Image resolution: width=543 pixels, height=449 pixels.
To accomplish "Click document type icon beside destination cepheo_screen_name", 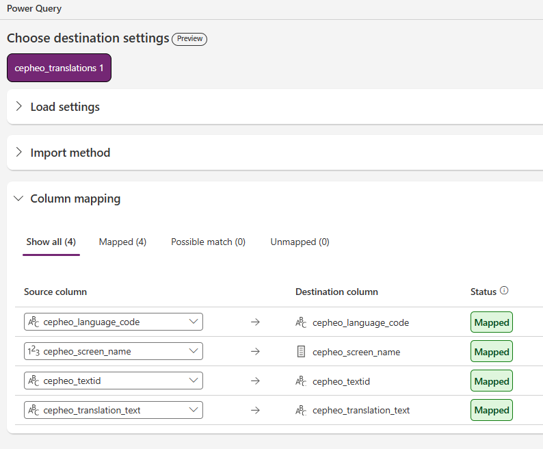I will [301, 352].
